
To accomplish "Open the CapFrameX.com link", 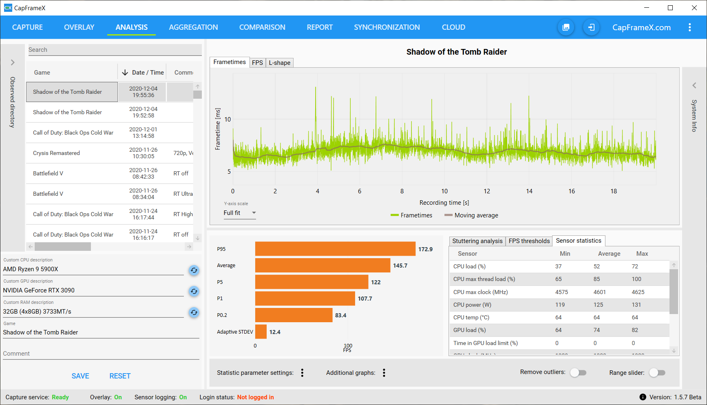I will pos(641,27).
